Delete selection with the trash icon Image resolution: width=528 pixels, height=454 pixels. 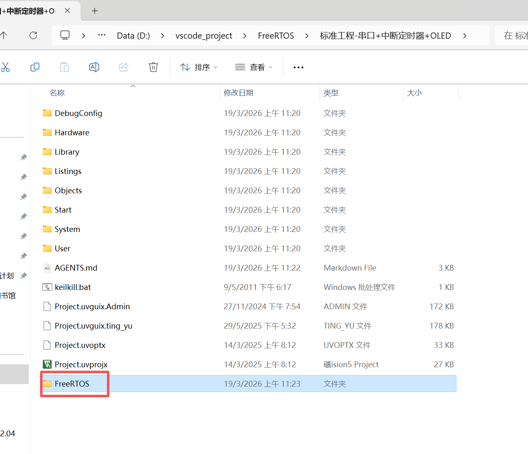[x=153, y=67]
